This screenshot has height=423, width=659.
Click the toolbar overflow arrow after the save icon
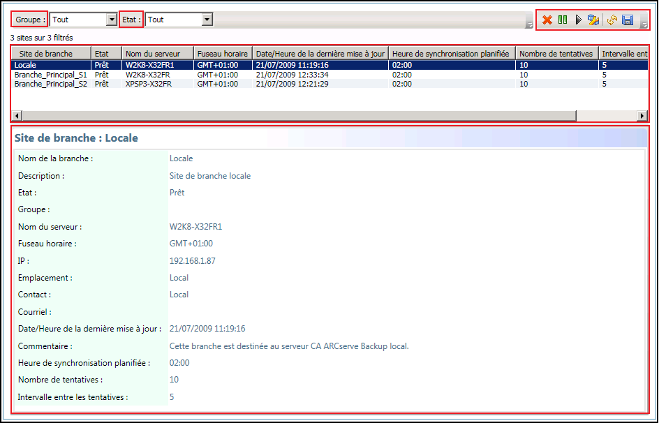[644, 24]
